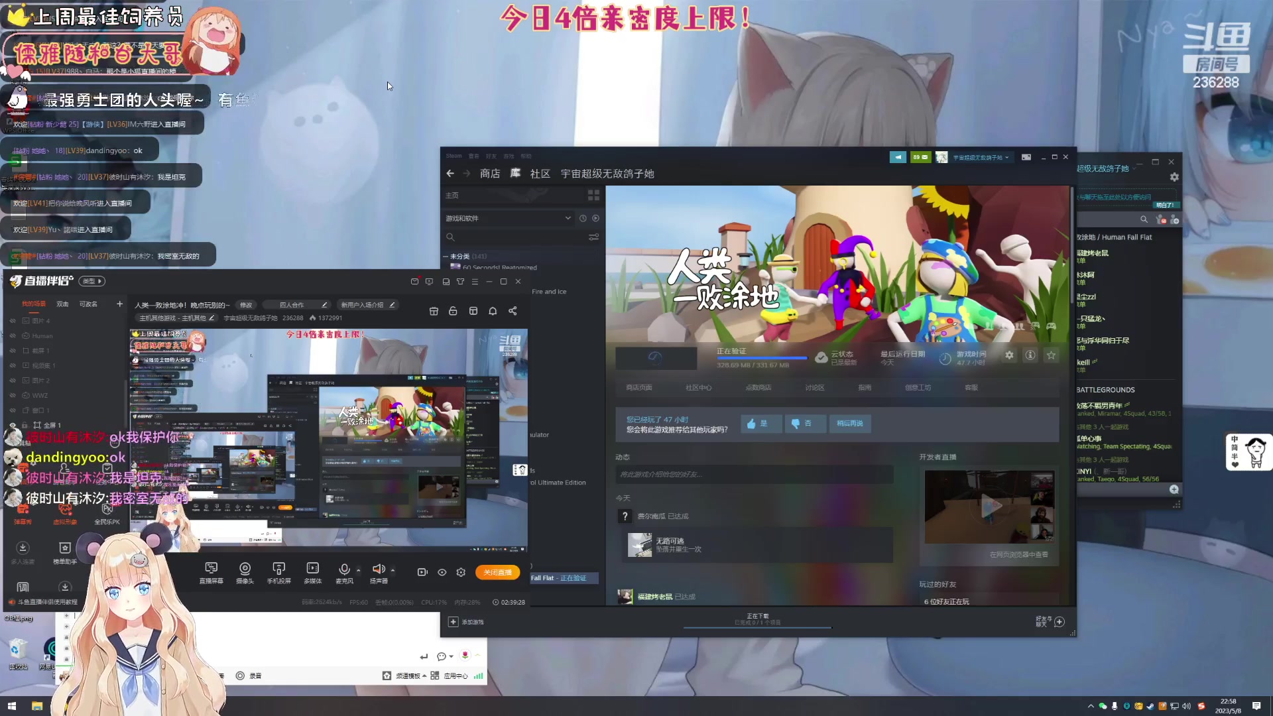
Task: Open 讨论区 tab for Human Fall Flat
Action: click(x=814, y=388)
